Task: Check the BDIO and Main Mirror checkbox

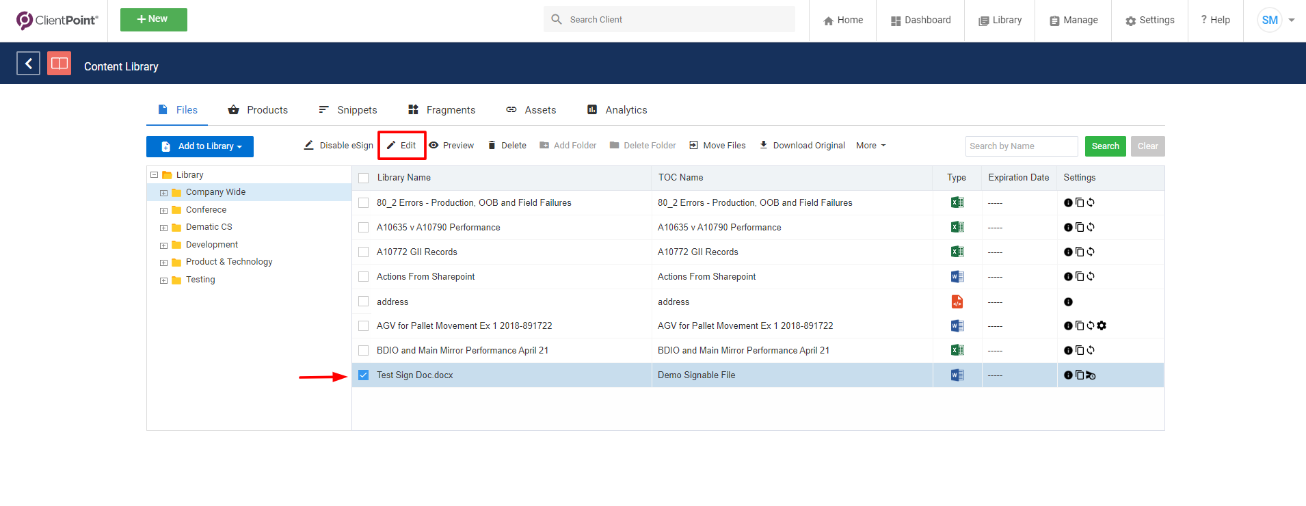Action: coord(364,350)
